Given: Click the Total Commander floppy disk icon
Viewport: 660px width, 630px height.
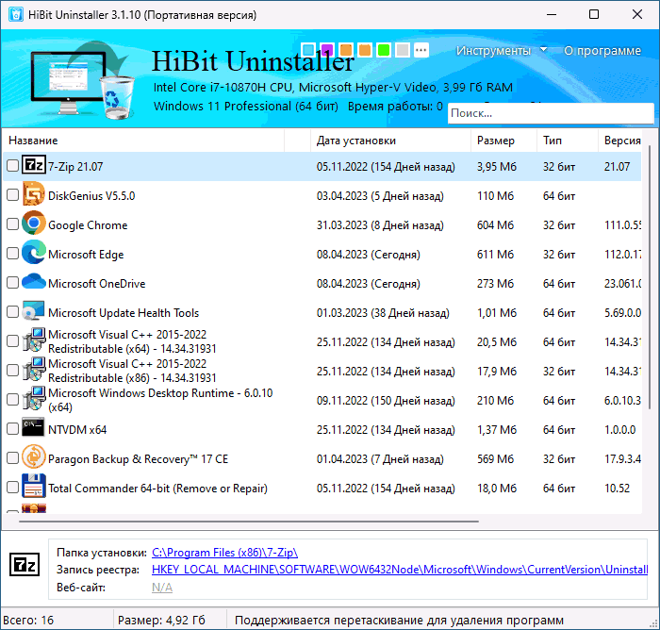Looking at the screenshot, I should point(34,487).
